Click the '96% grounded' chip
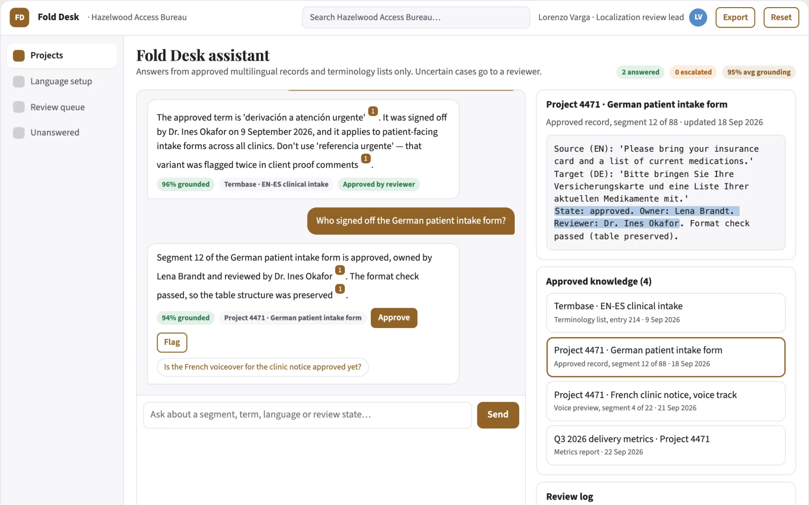Screen dimensions: 809x505 pyautogui.click(x=186, y=185)
